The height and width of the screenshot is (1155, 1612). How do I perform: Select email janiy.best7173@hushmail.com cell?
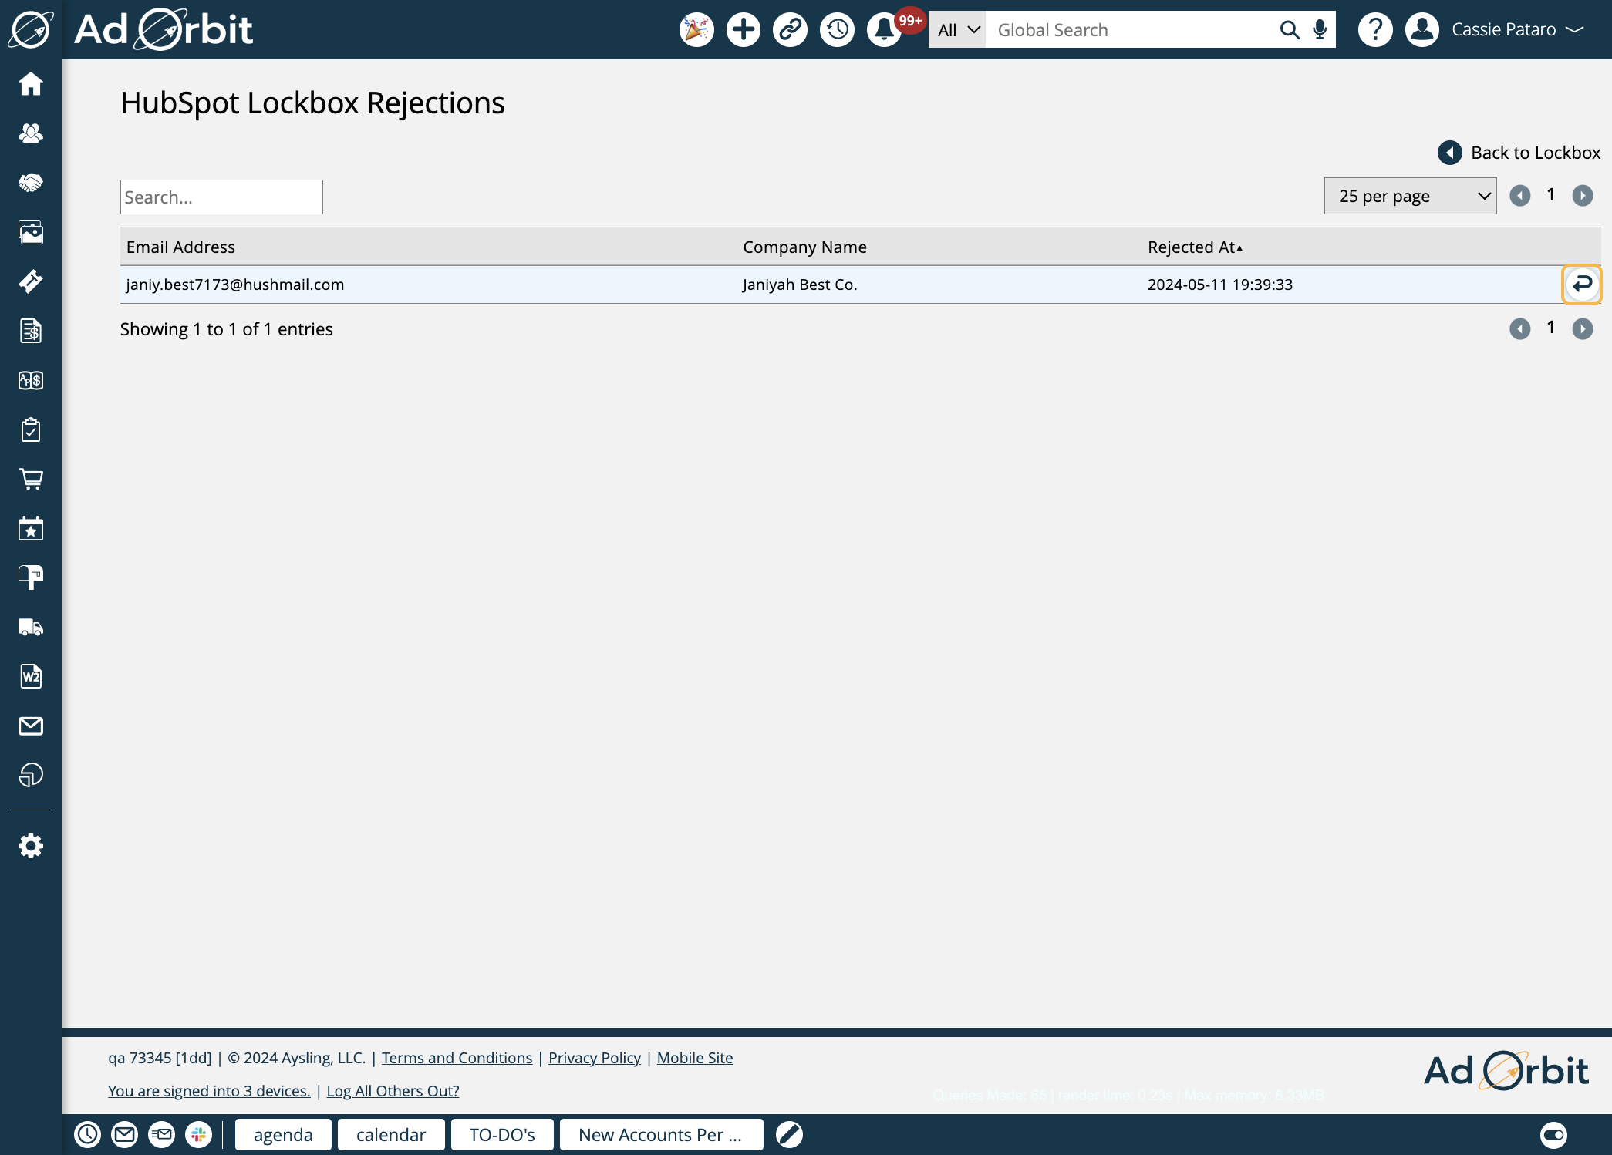(235, 285)
